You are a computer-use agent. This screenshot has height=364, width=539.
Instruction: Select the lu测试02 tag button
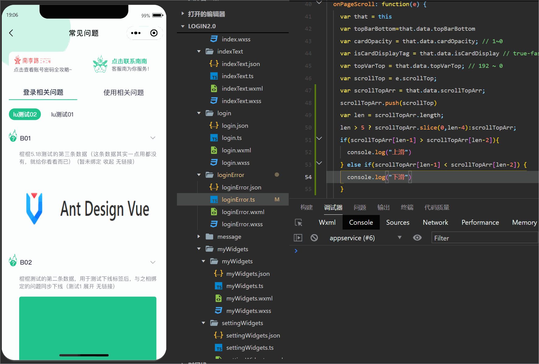click(25, 114)
